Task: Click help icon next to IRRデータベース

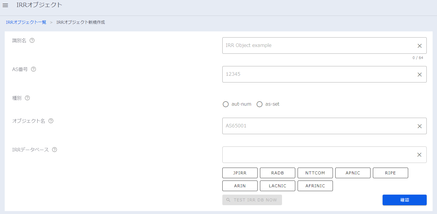Action: (x=54, y=150)
